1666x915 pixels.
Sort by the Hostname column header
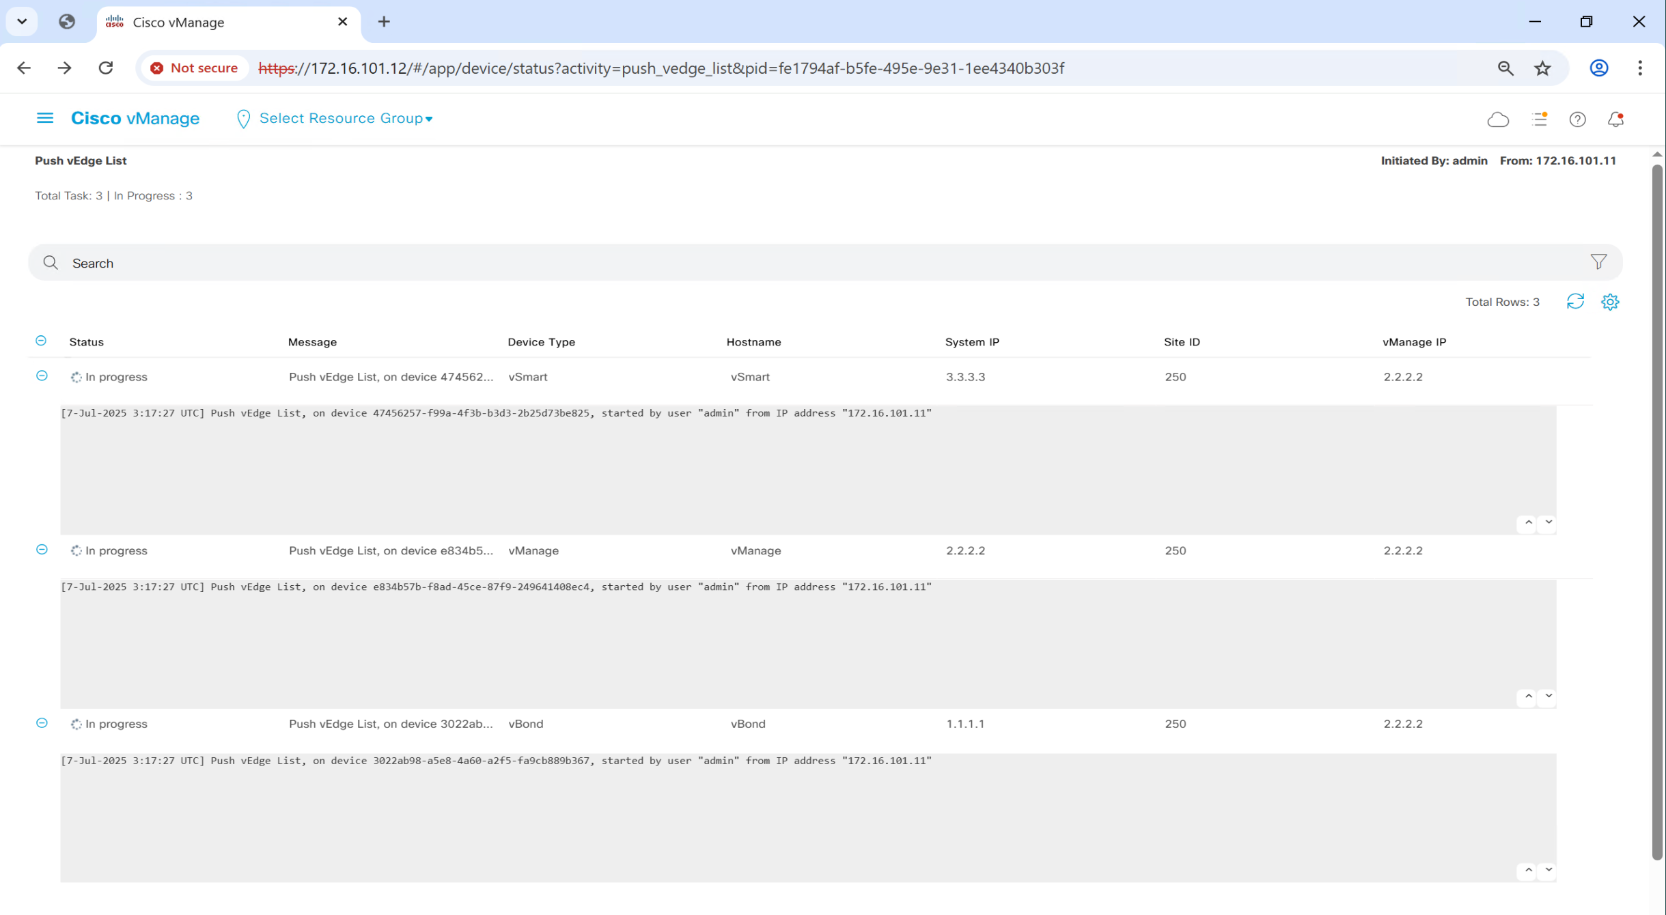click(753, 342)
